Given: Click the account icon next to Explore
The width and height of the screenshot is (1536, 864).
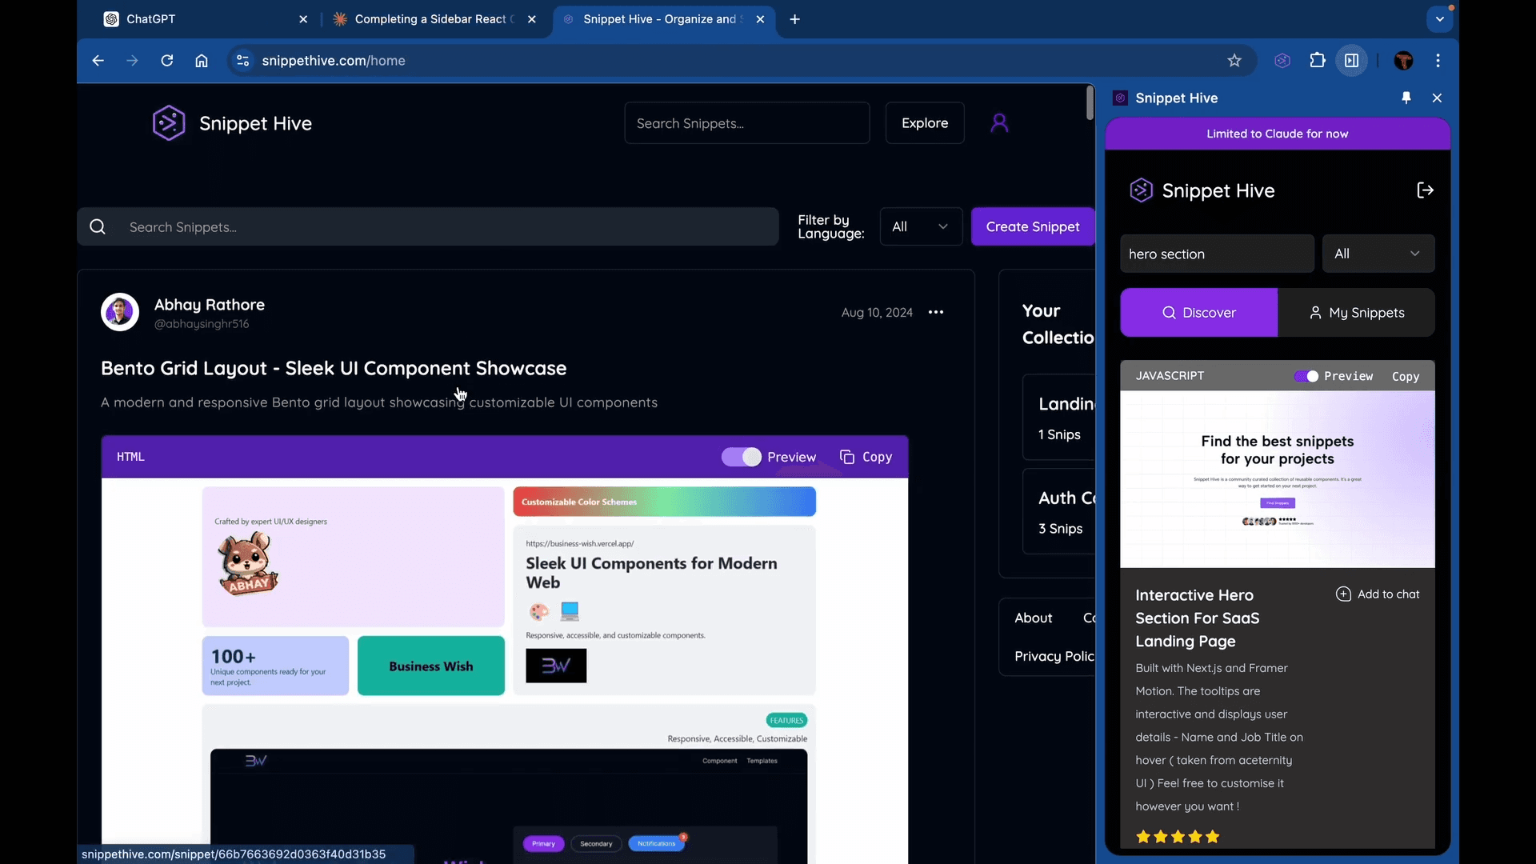Looking at the screenshot, I should point(1000,122).
